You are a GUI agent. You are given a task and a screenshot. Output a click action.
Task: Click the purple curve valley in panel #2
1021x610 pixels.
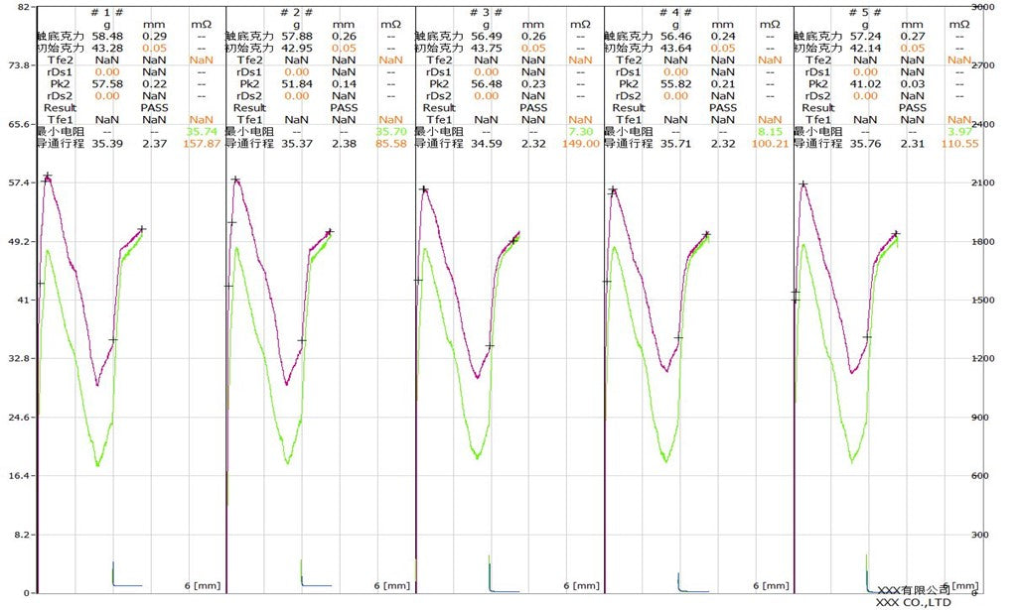tap(287, 383)
